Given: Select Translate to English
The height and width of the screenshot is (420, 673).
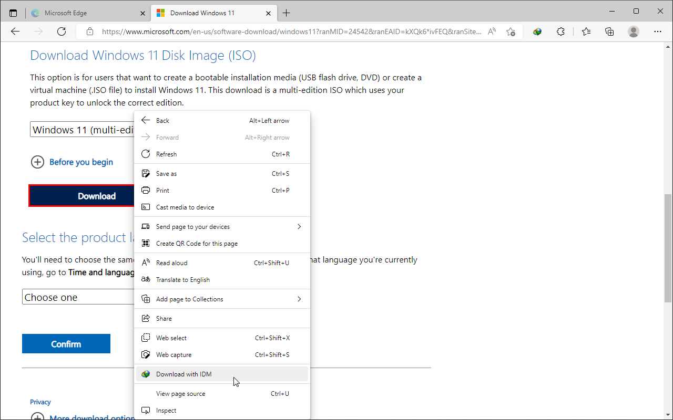Looking at the screenshot, I should tap(222, 280).
